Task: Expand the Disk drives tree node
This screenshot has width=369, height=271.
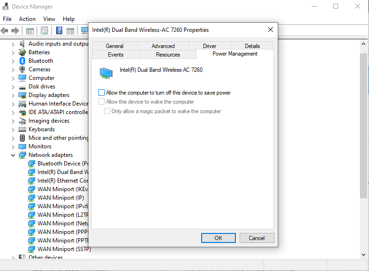Action: (x=13, y=87)
